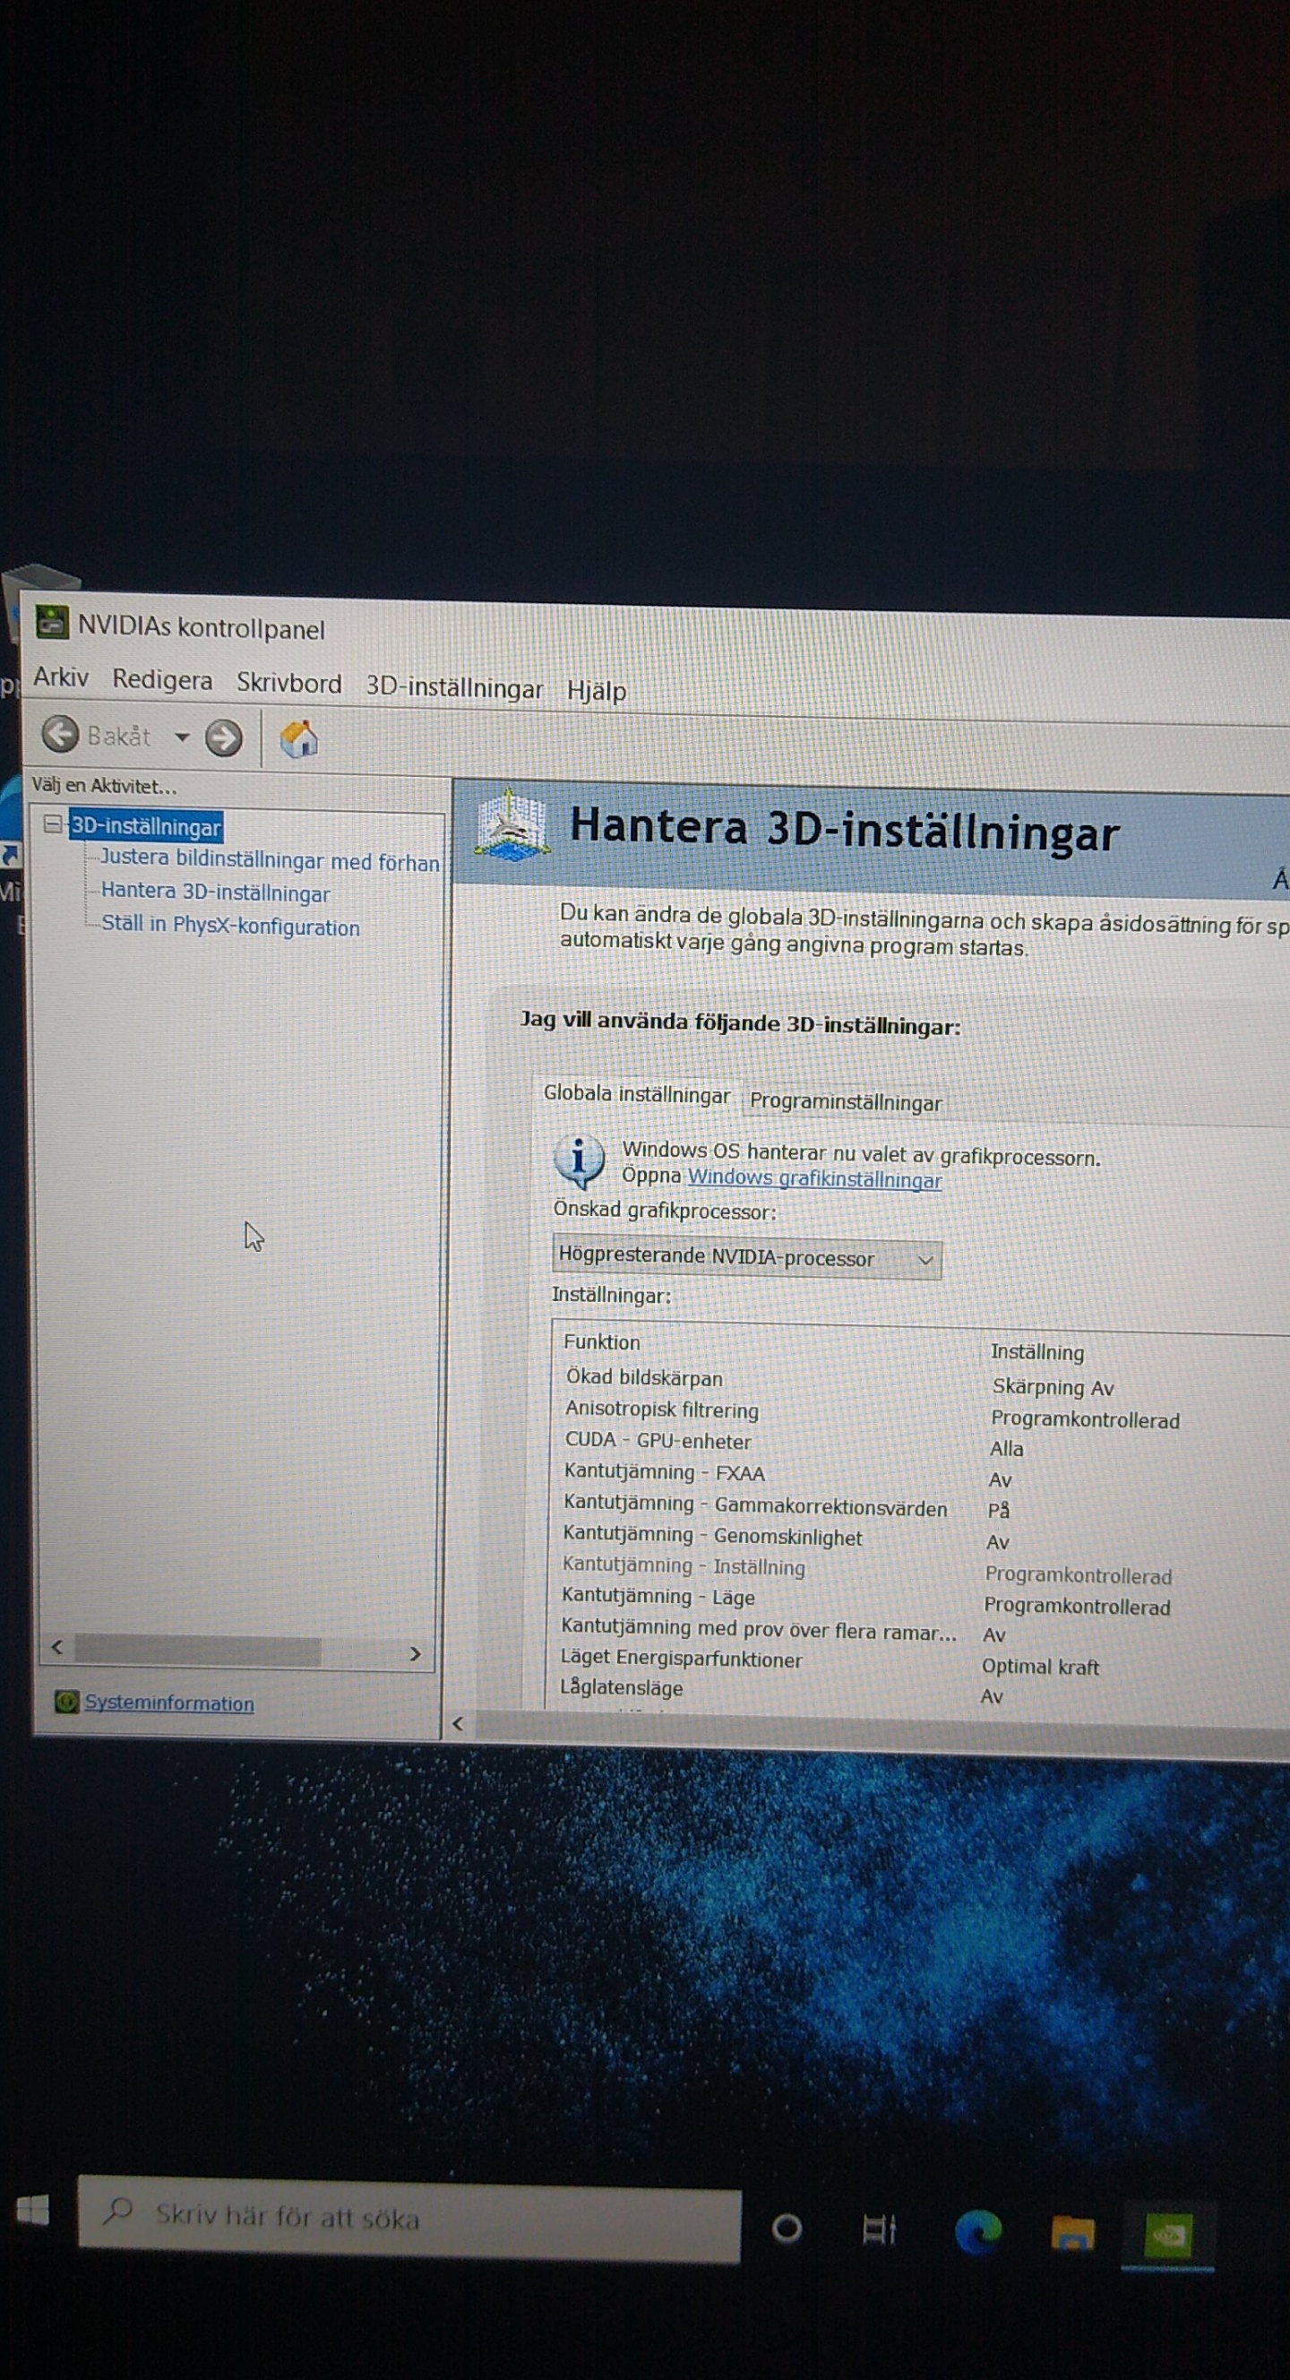Open the Redigera menu
1290x2380 pixels.
tap(162, 680)
